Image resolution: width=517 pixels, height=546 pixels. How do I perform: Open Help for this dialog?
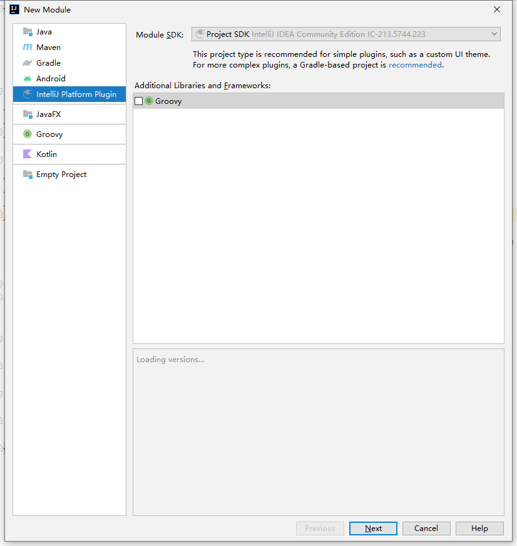point(479,528)
